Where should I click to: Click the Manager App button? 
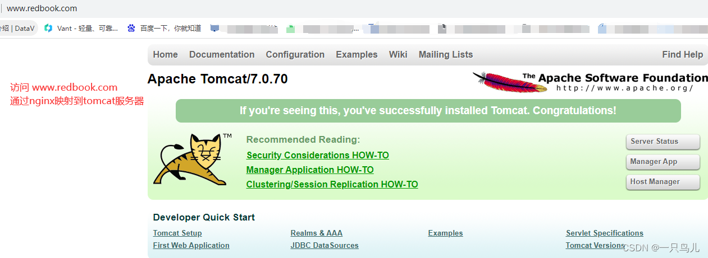(x=663, y=162)
